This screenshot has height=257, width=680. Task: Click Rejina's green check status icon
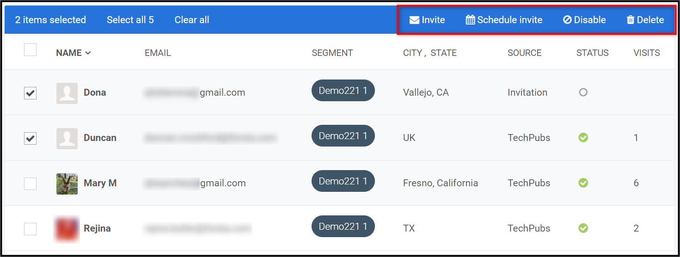point(583,228)
